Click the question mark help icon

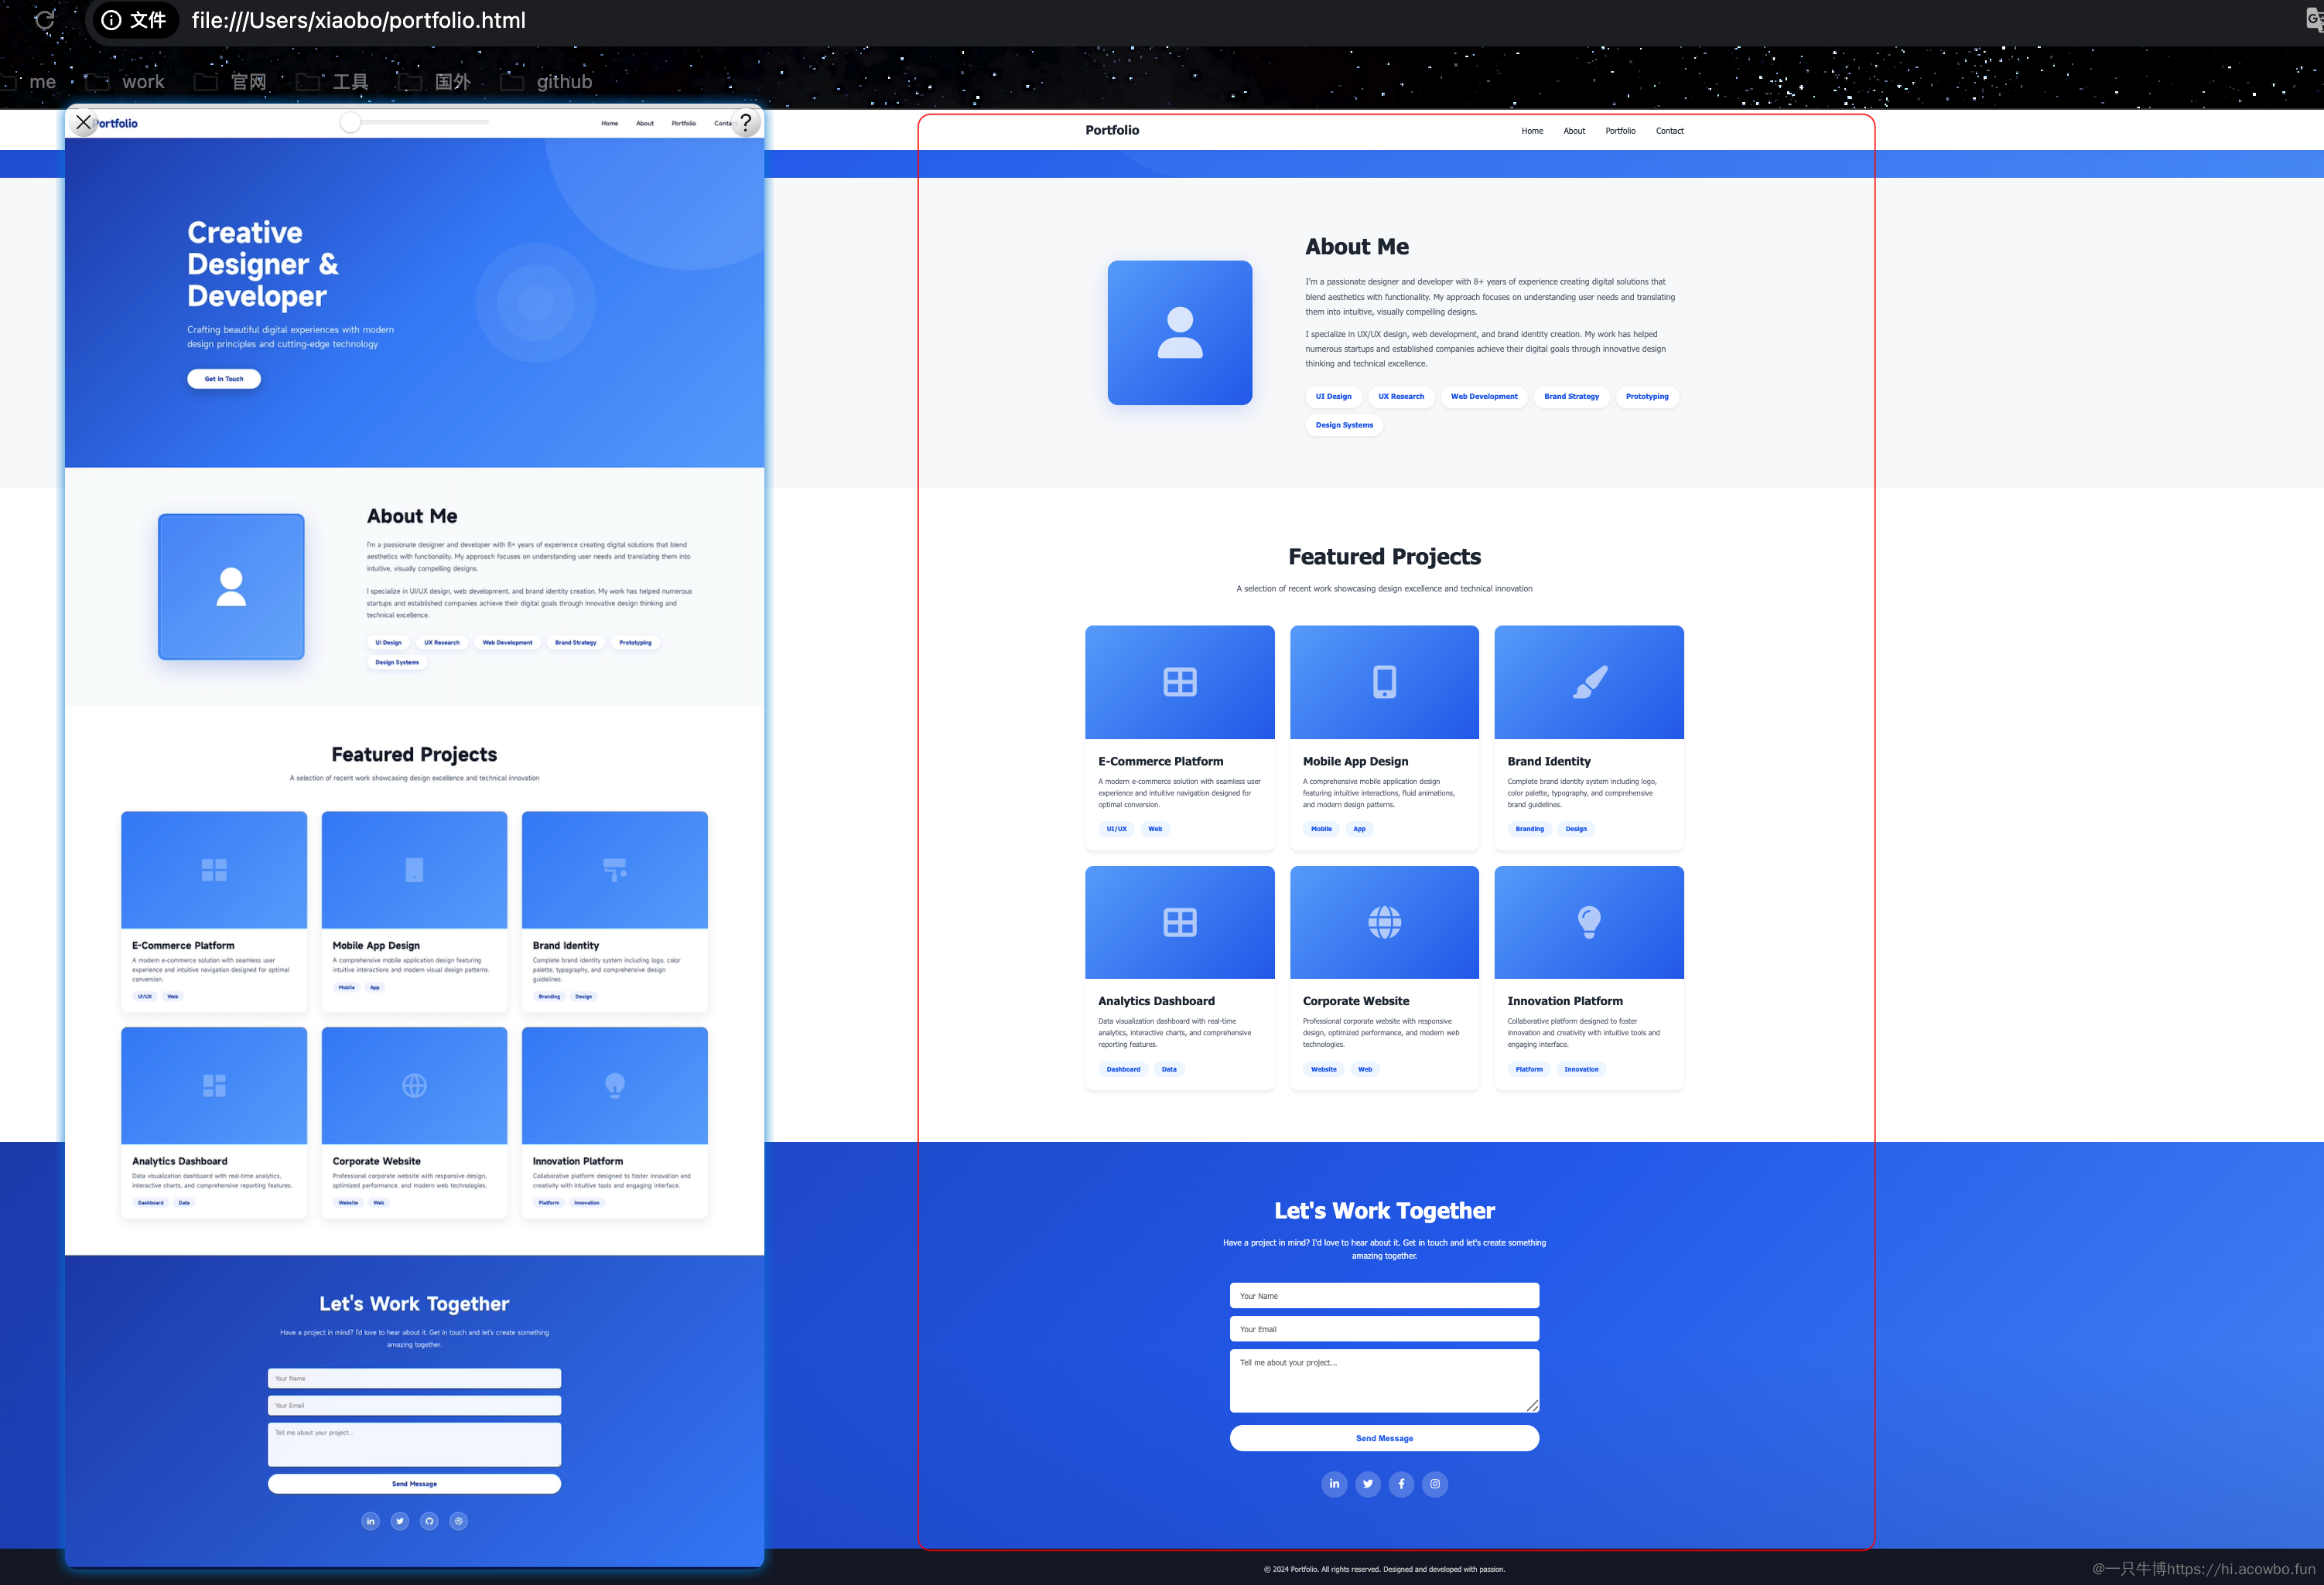tap(745, 122)
